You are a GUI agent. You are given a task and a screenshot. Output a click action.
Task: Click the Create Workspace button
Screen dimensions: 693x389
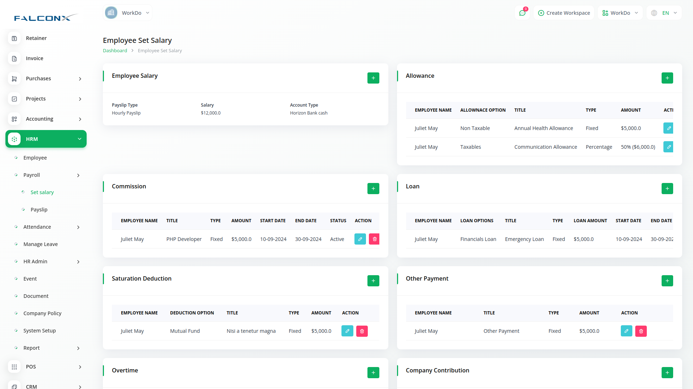pos(564,13)
